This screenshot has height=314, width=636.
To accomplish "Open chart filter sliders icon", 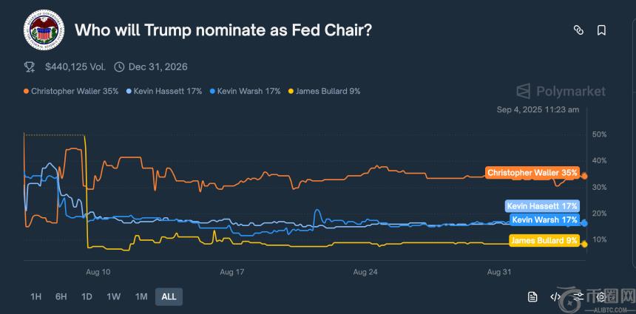I will point(578,297).
